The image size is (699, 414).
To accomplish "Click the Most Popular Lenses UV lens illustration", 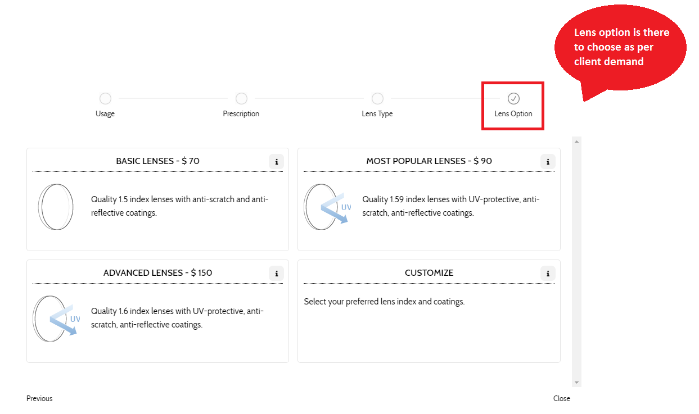I will (327, 206).
